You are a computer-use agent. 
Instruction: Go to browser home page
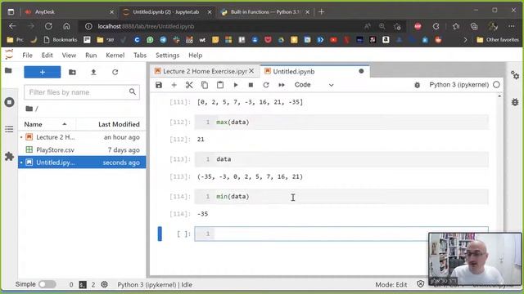66,26
